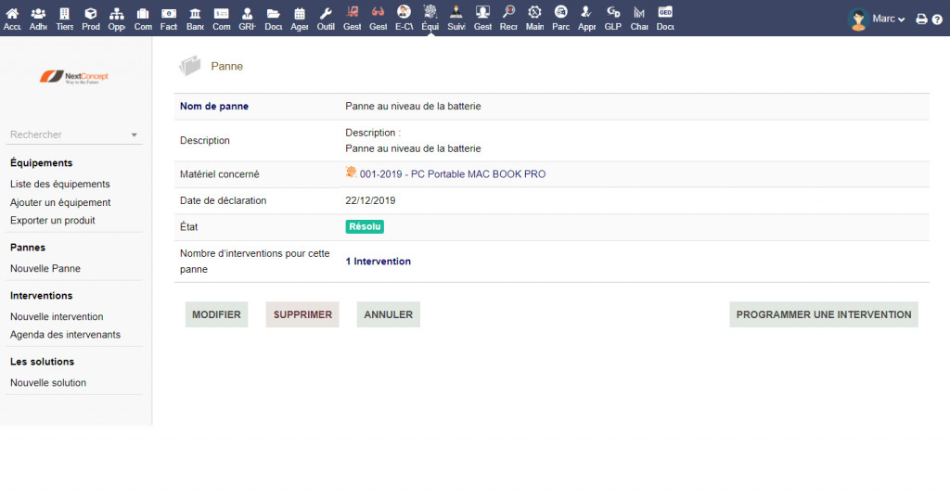Open Agenda des intervenants sidebar link

pyautogui.click(x=65, y=334)
